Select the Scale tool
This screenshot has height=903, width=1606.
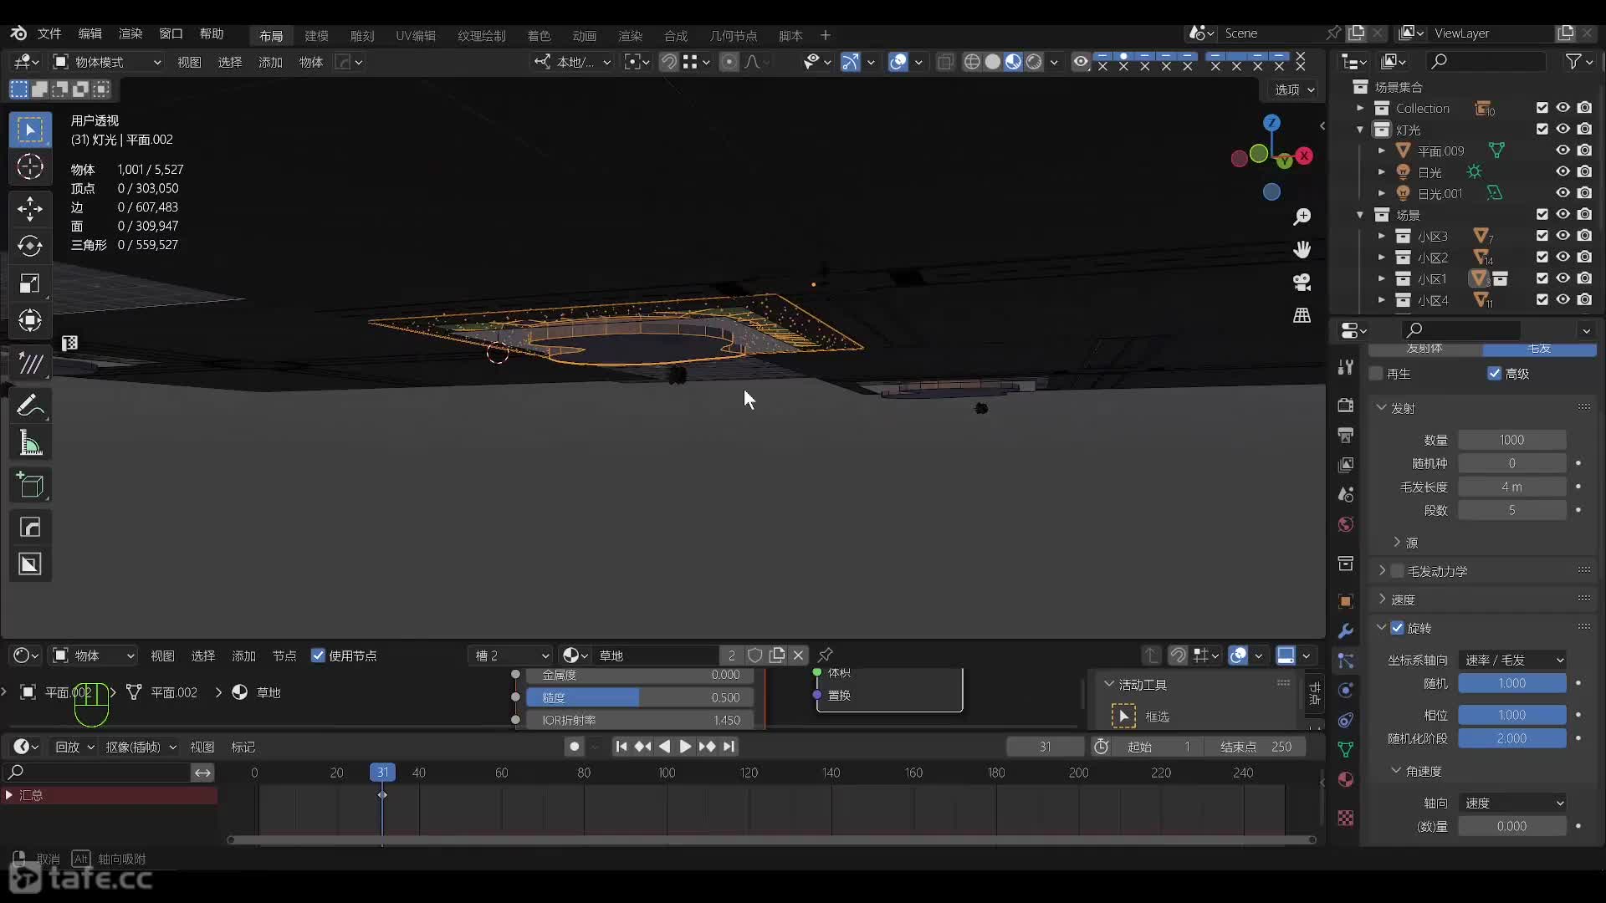coord(30,283)
